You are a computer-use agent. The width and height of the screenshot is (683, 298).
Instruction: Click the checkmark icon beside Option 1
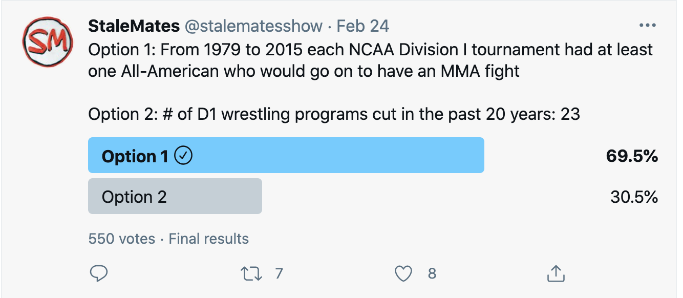pos(184,156)
